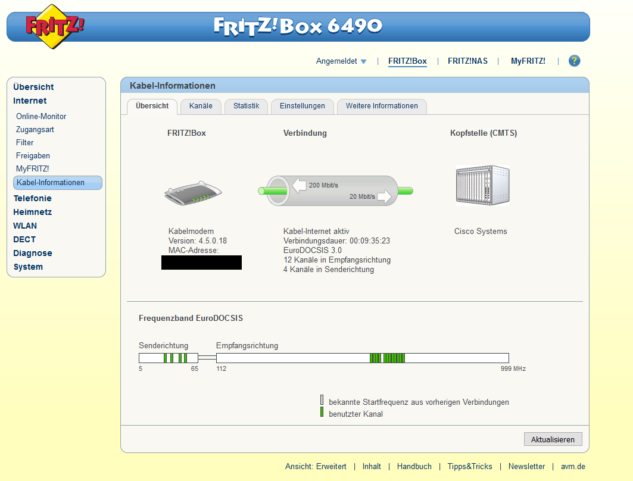Screen dimensions: 633x481
Task: Select Online-Monitor in the sidebar
Action: pyautogui.click(x=41, y=117)
